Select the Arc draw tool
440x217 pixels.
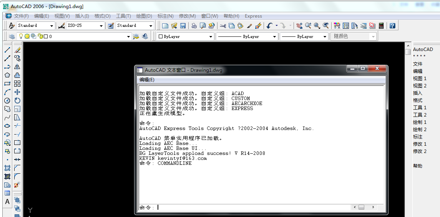pyautogui.click(x=7, y=92)
